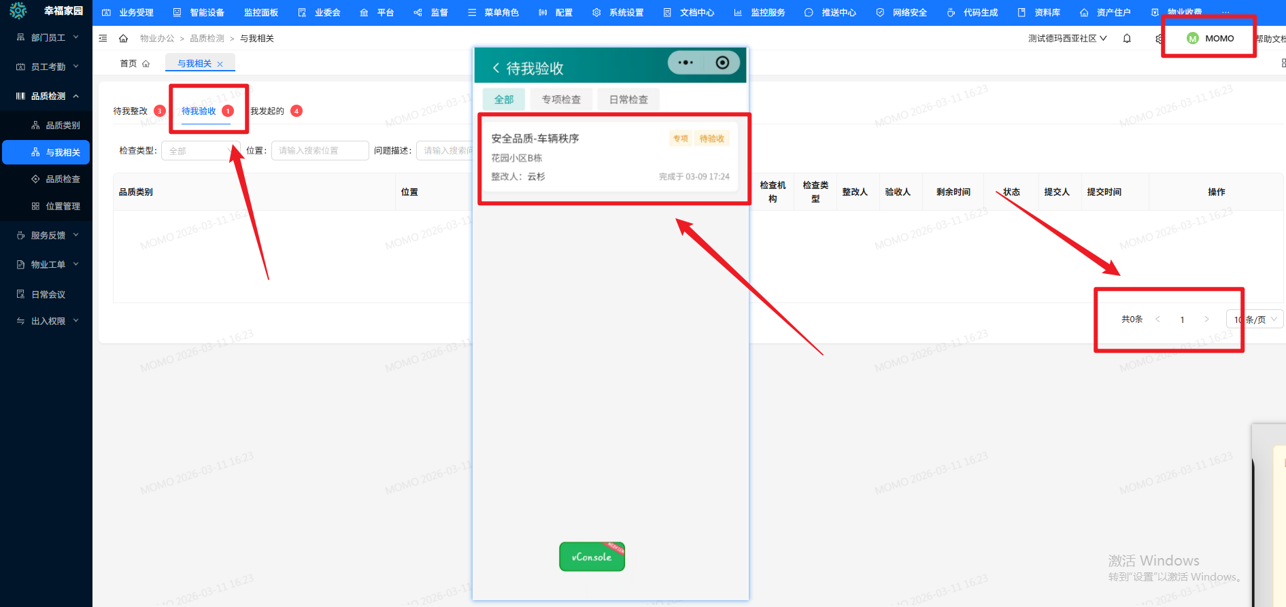
Task: Click the 幸福家园 logo icon
Action: pyautogui.click(x=18, y=10)
